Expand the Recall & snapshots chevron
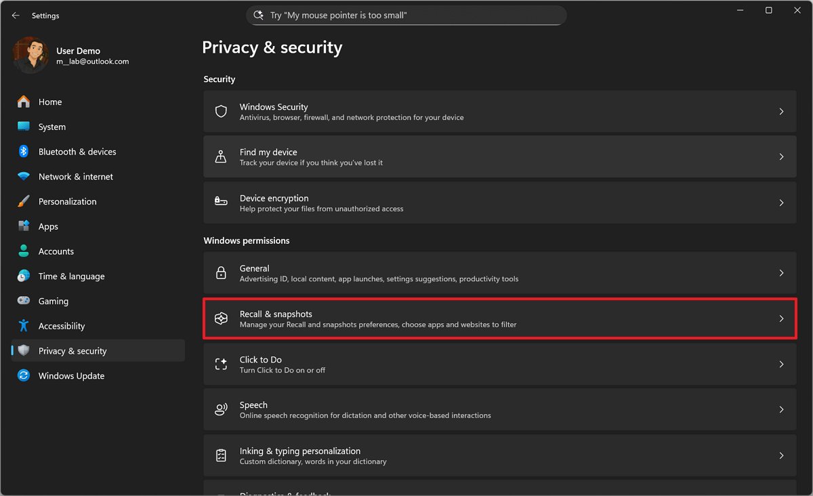Image resolution: width=813 pixels, height=496 pixels. click(781, 318)
